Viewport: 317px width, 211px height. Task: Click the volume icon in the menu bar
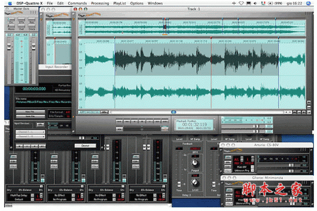coord(255,3)
